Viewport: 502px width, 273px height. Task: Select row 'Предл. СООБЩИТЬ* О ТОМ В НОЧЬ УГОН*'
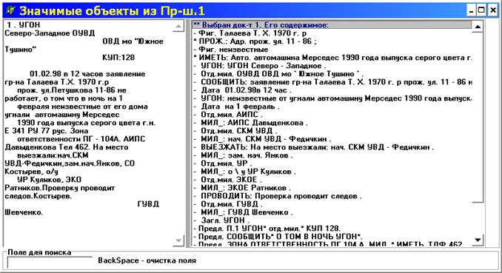(x=332, y=237)
